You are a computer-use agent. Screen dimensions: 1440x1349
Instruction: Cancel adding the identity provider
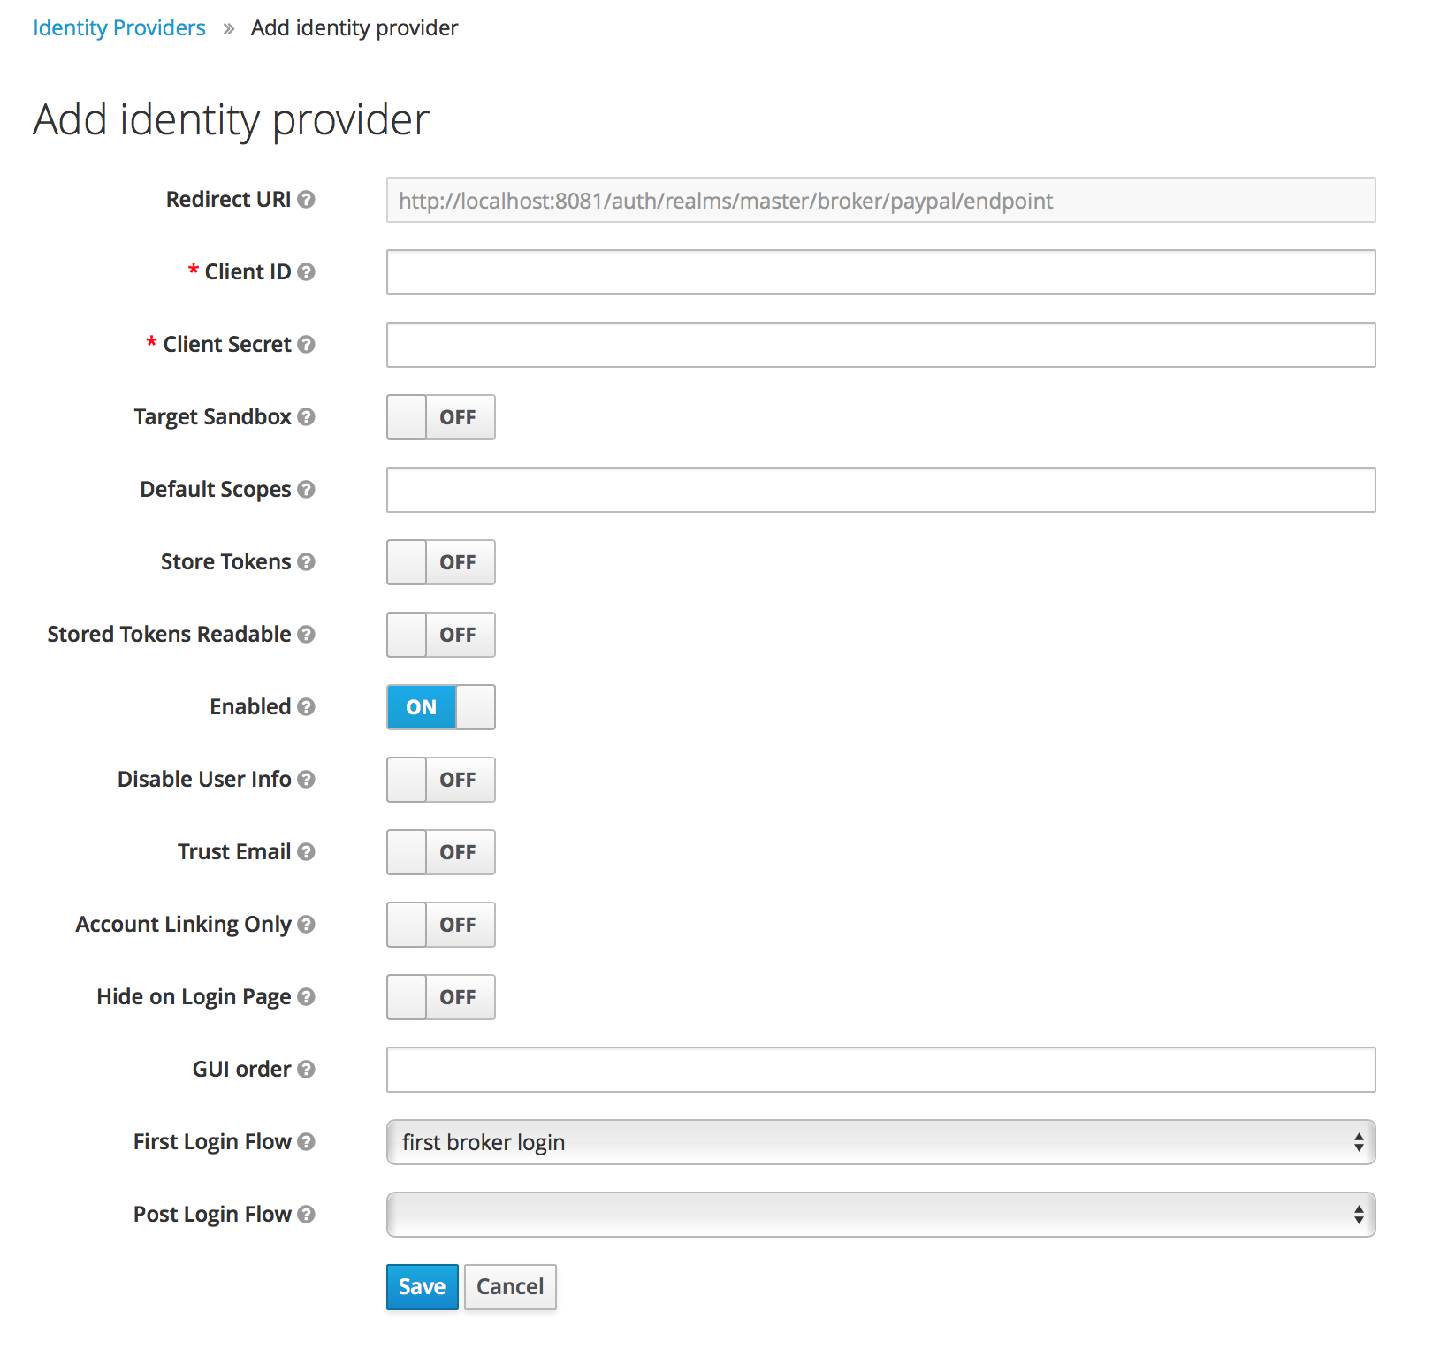510,1287
